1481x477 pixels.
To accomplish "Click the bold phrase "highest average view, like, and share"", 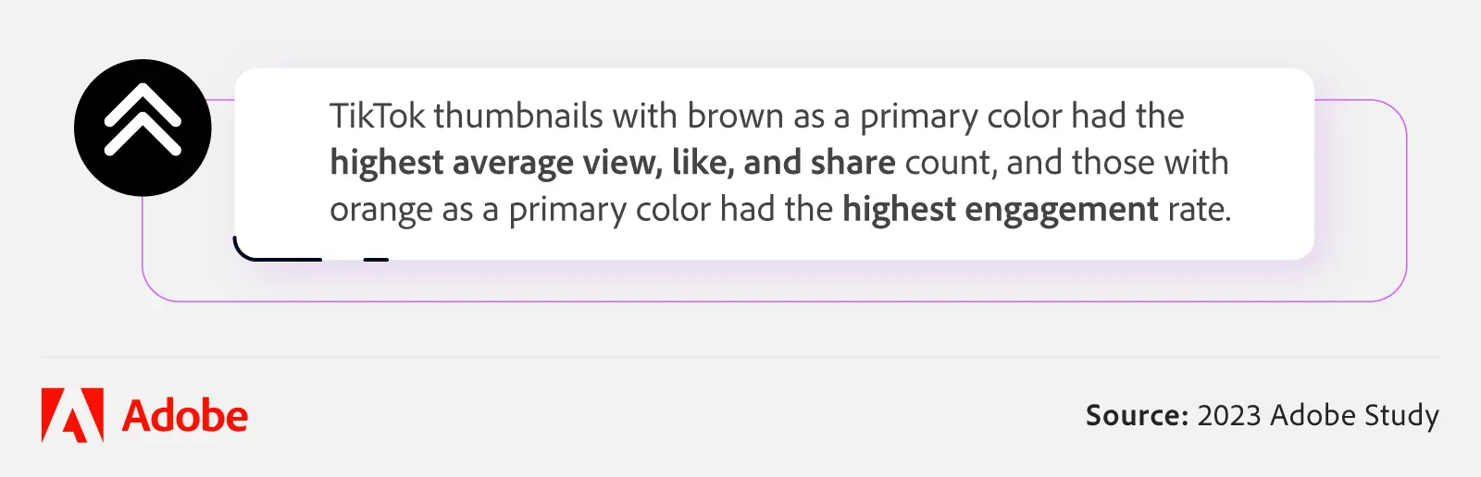I will tap(612, 163).
